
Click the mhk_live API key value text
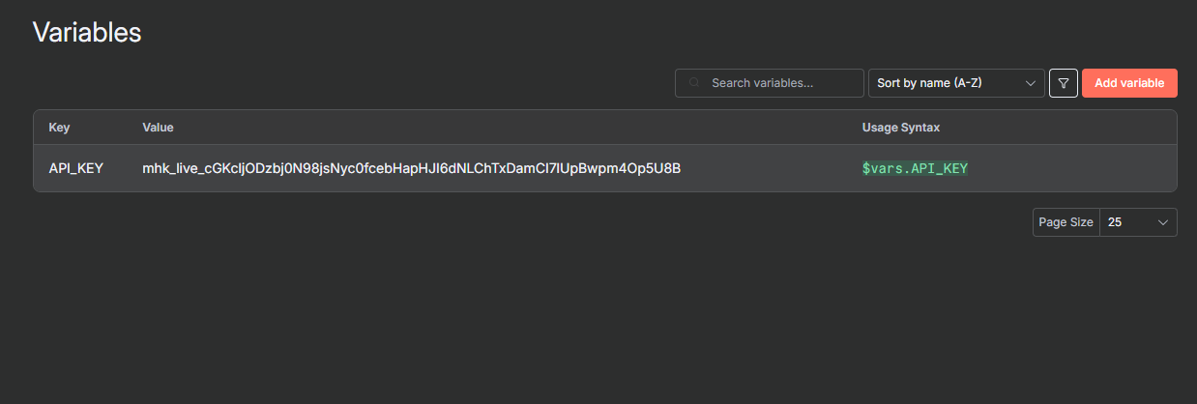(x=412, y=168)
